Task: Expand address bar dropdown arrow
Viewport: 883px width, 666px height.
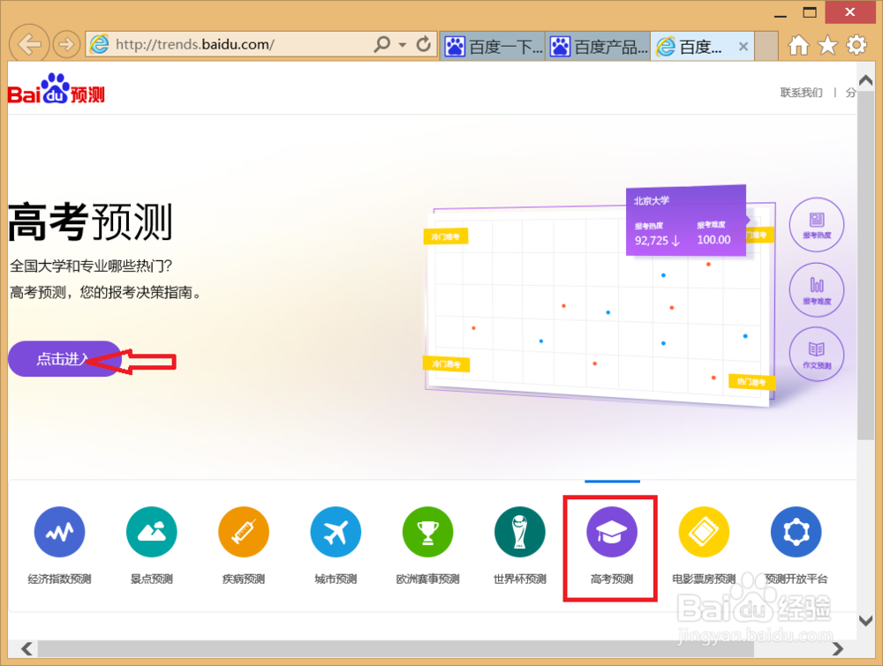Action: pos(402,44)
